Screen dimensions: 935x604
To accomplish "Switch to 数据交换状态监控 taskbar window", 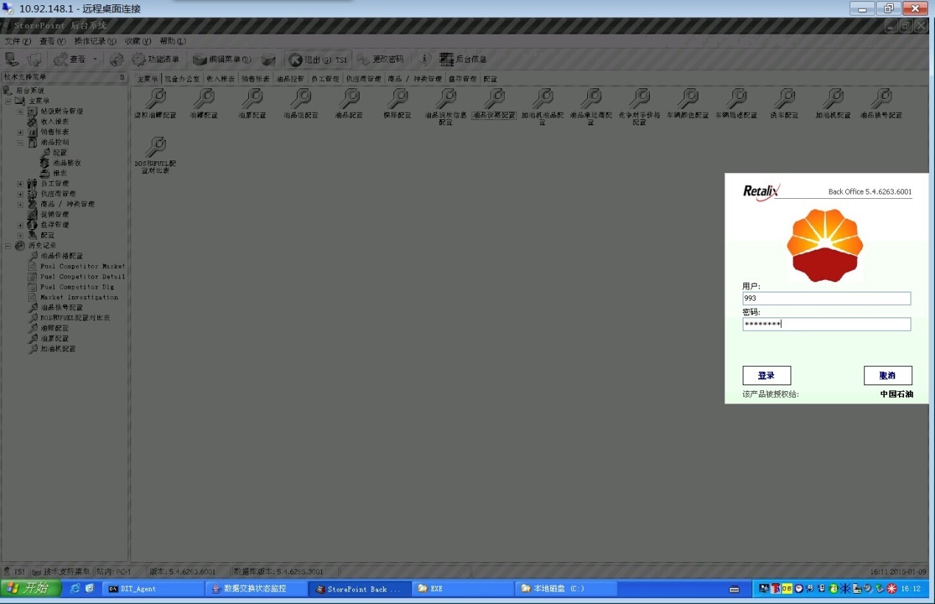I will 256,589.
